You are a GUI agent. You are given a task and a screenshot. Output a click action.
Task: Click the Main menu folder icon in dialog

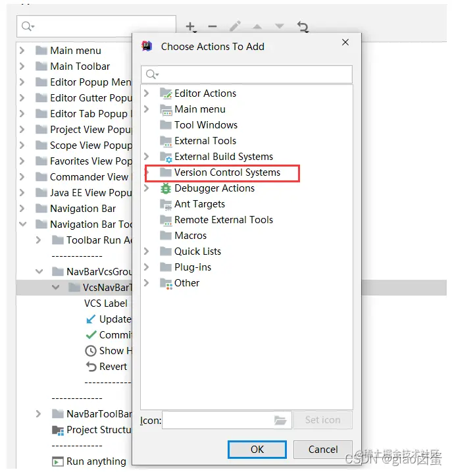166,109
